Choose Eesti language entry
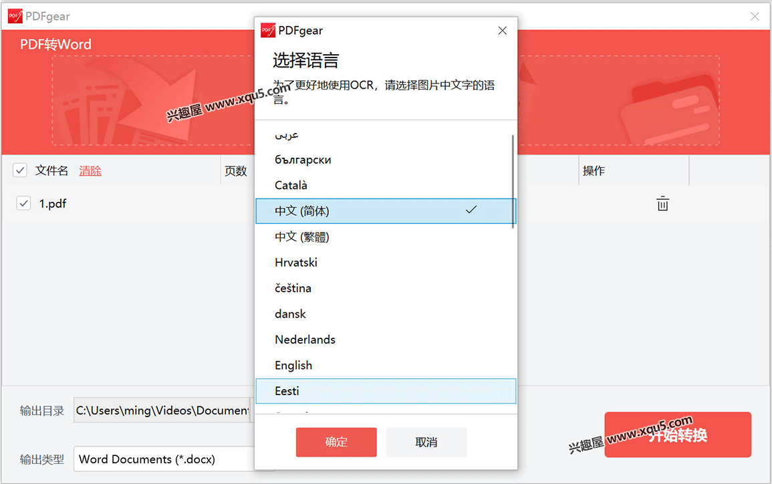Image resolution: width=772 pixels, height=484 pixels. (x=386, y=391)
